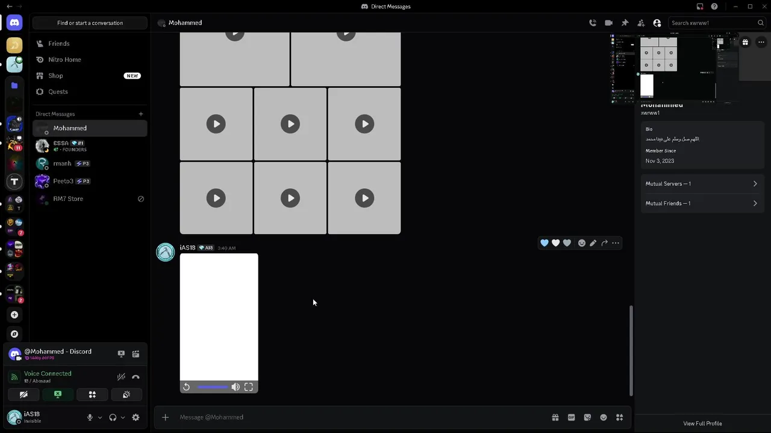Open the Peeto3 conversation
This screenshot has width=771, height=433.
90,181
